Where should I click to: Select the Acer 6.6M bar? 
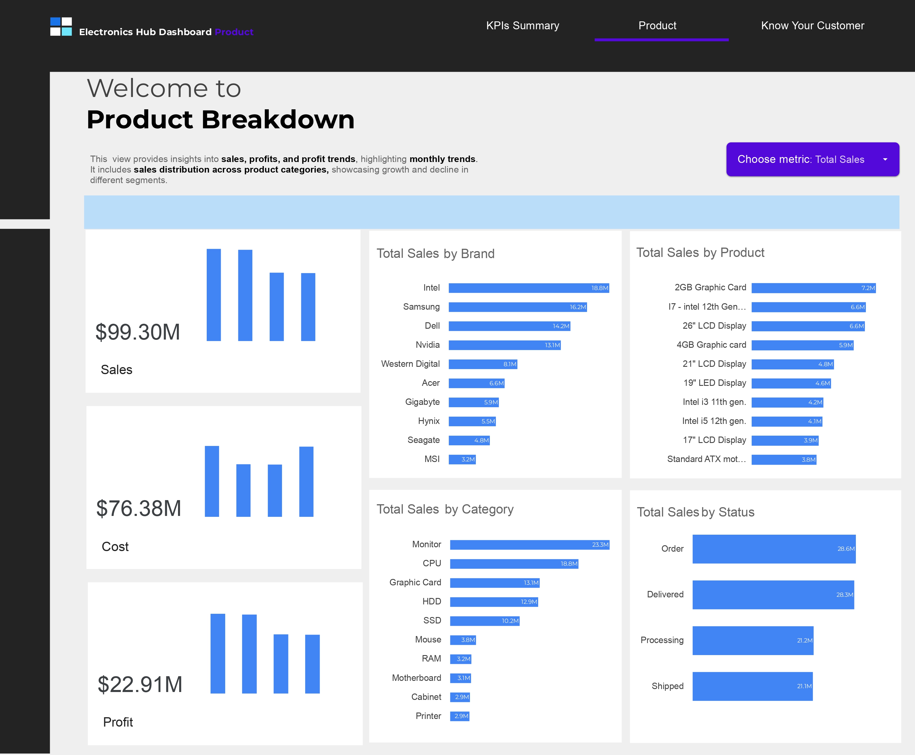point(476,383)
